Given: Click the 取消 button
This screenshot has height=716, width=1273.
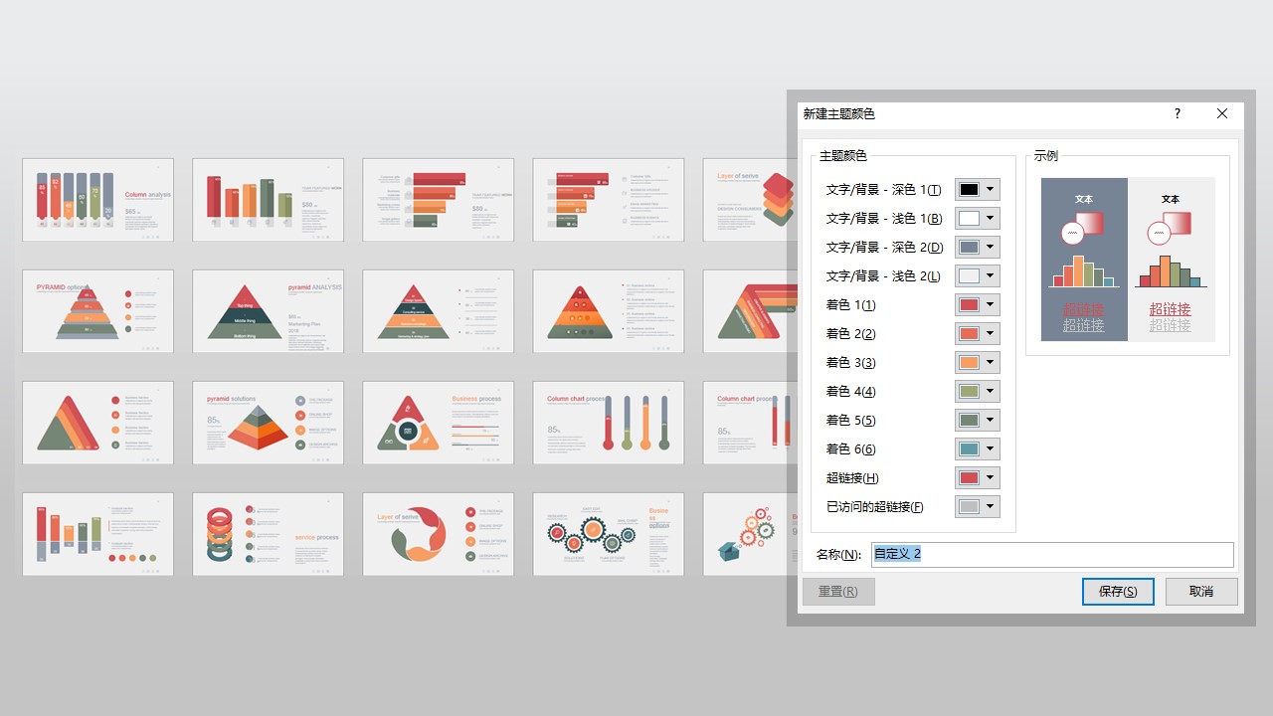Looking at the screenshot, I should point(1201,592).
